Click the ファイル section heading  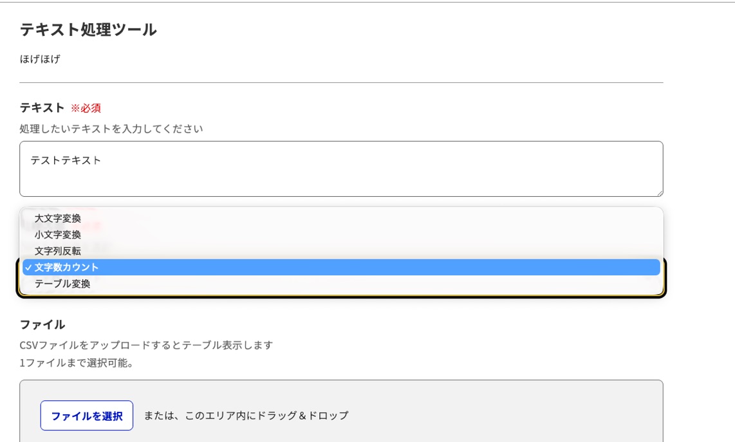click(x=42, y=324)
